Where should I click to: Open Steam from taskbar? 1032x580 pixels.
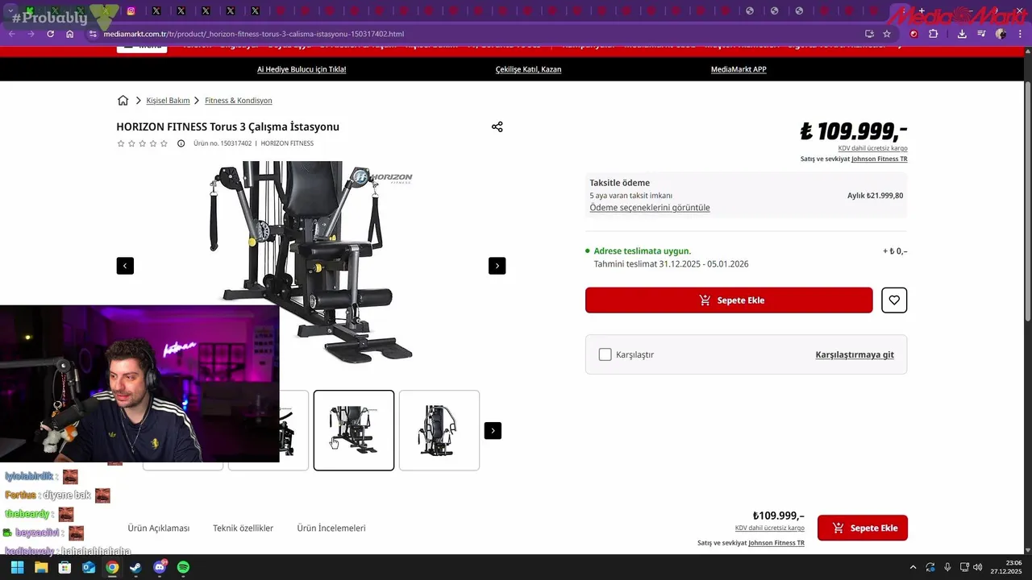[x=135, y=568]
